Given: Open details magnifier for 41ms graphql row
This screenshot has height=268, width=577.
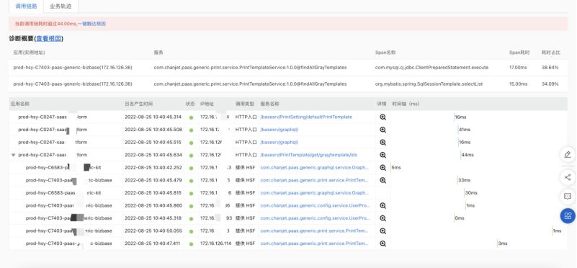Looking at the screenshot, I should point(383,130).
